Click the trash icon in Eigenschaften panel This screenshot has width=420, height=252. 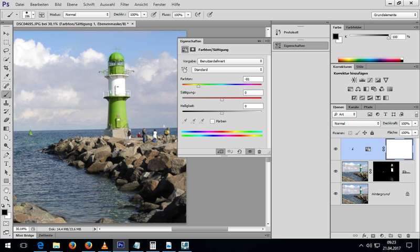(259, 151)
